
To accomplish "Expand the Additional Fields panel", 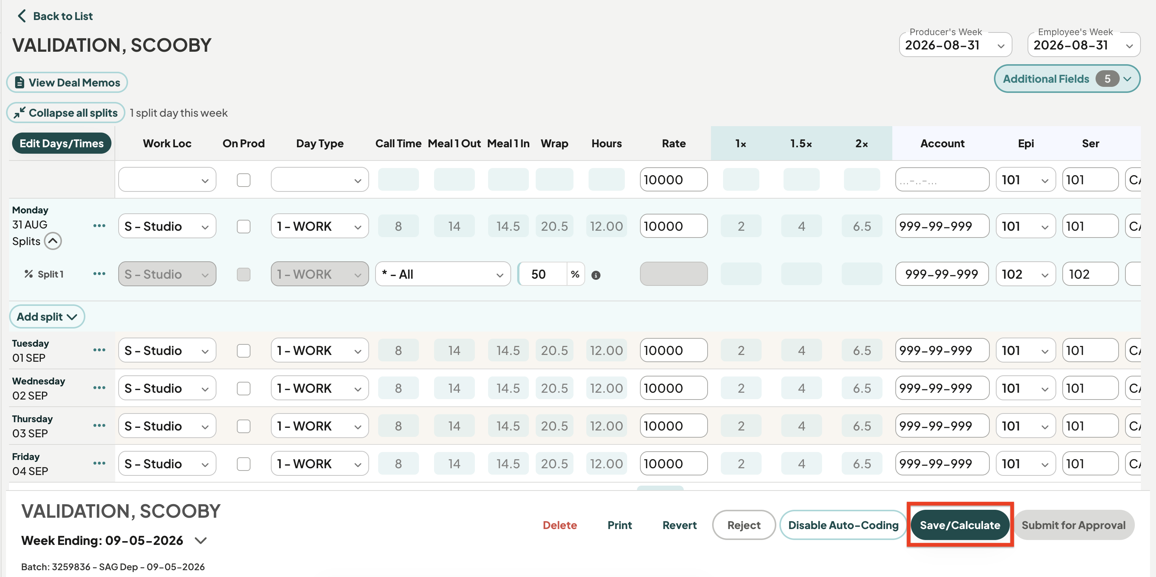I will point(1067,79).
